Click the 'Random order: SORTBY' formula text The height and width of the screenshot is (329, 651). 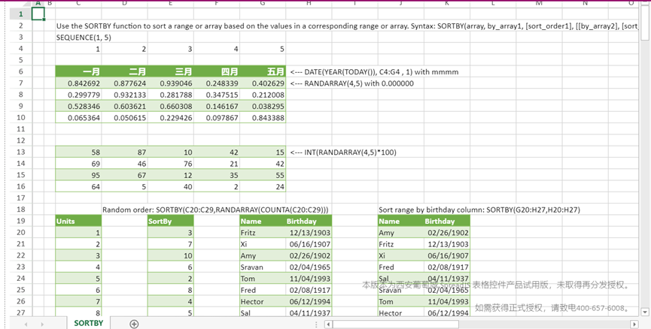tap(215, 210)
